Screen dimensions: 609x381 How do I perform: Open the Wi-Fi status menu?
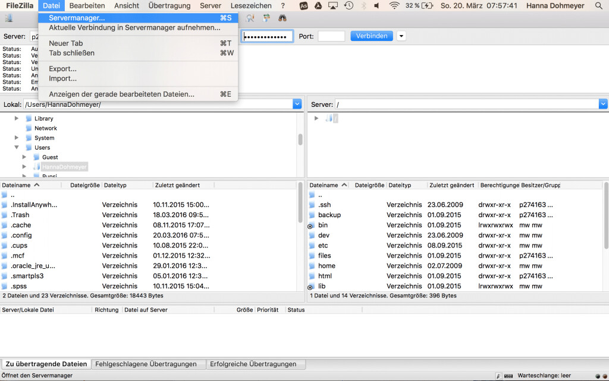(394, 5)
